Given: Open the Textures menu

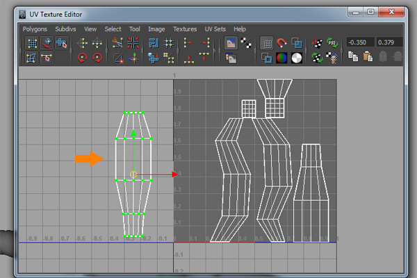Looking at the screenshot, I should 185,29.
